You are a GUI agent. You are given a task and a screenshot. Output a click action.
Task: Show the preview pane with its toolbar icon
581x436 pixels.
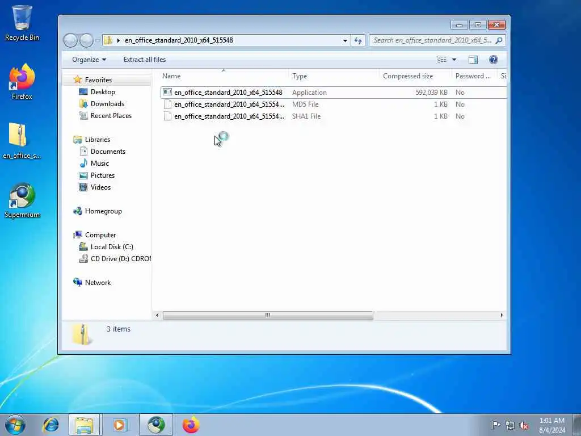point(473,60)
